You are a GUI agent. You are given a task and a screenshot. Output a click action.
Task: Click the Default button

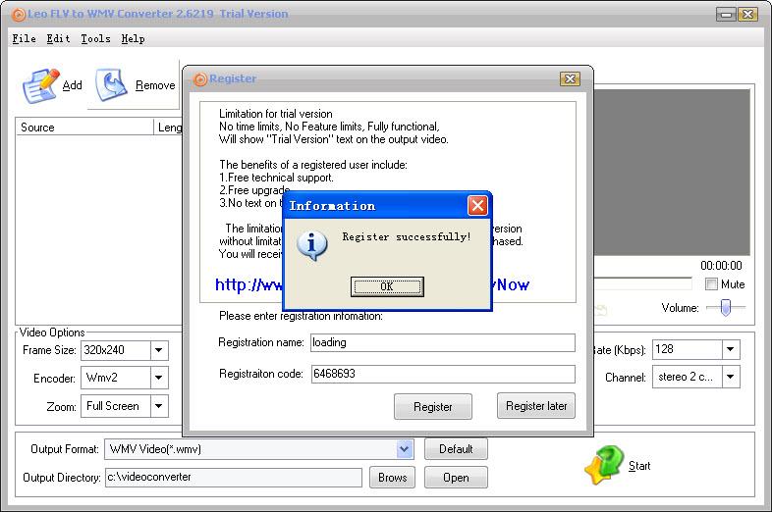tap(456, 449)
